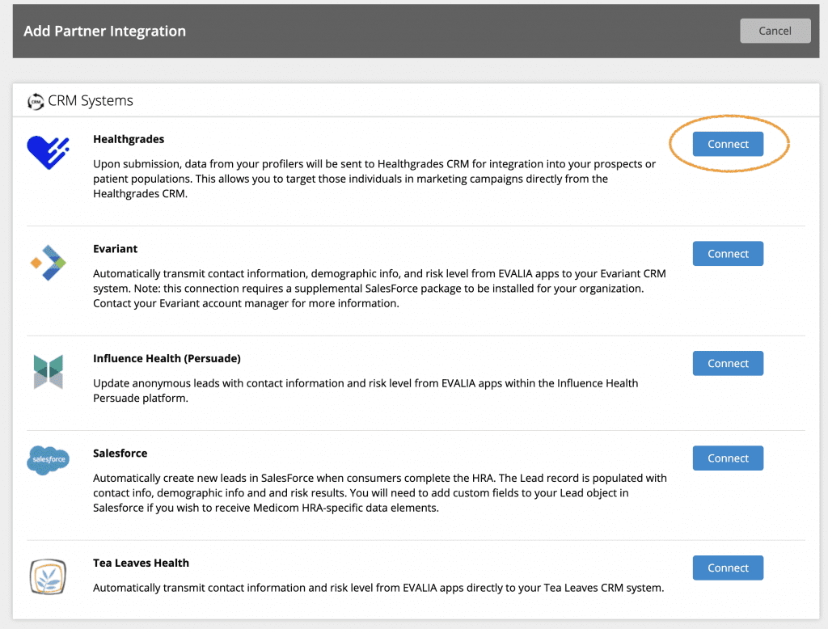Screen dimensions: 828x629
Task: Click Cancel in the Add Partner Integration header
Action: (x=775, y=31)
